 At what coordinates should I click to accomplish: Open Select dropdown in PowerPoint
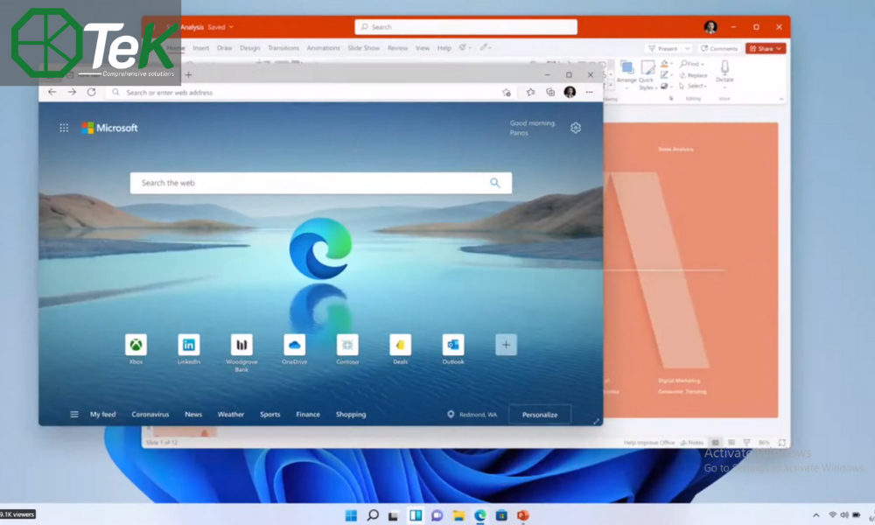693,86
